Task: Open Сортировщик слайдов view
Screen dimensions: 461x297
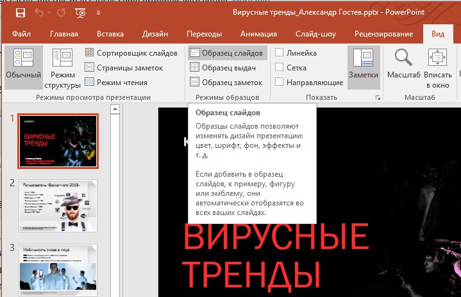Action: [131, 53]
